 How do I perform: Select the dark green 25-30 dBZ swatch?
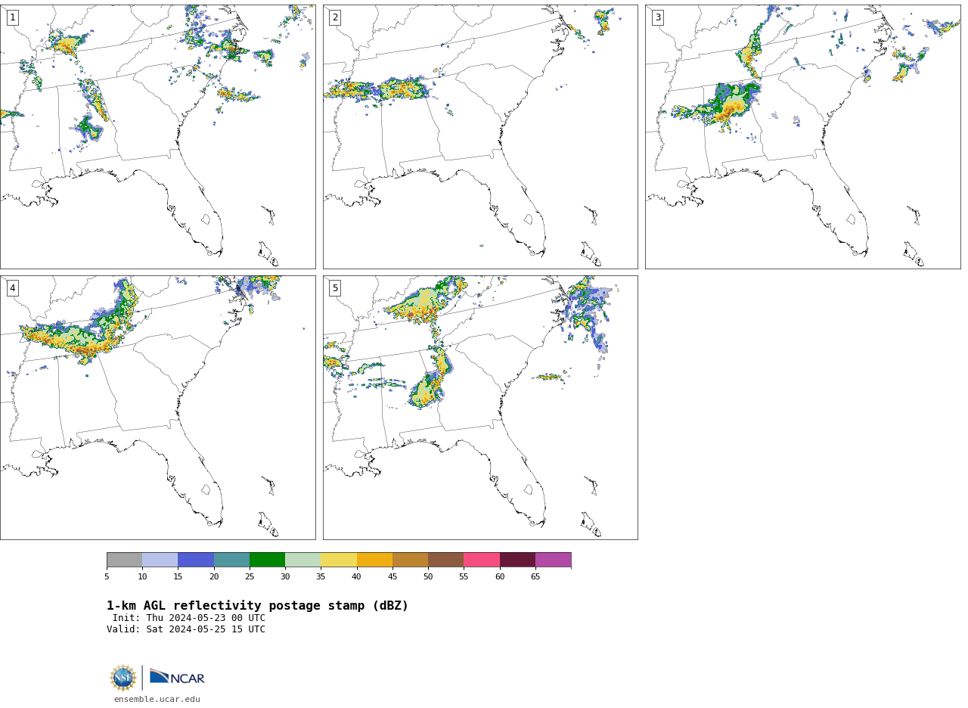tap(267, 560)
